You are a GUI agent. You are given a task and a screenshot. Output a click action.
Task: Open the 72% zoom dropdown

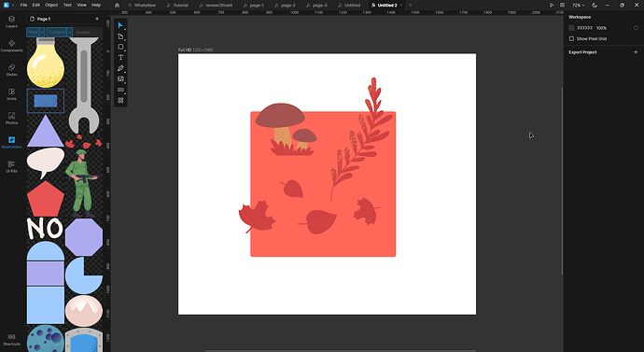tap(579, 6)
